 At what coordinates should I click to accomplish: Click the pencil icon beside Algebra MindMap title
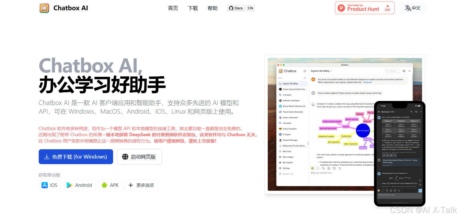[x=331, y=71]
